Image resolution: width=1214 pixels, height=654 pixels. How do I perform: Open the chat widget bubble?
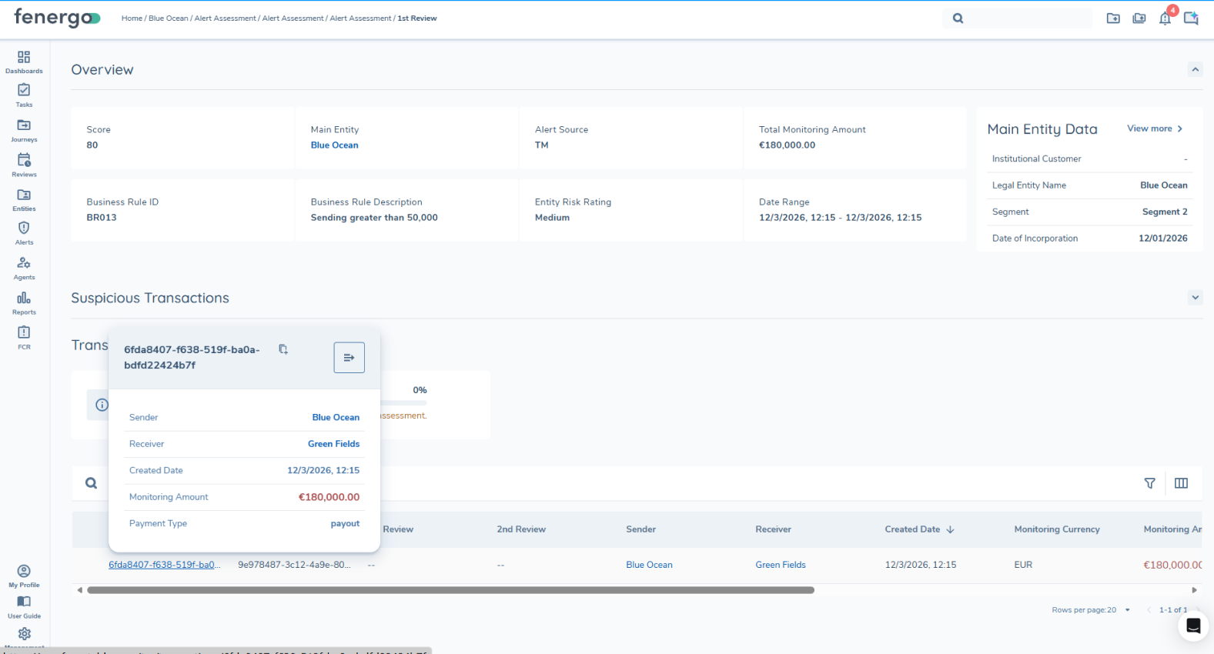coord(1193,626)
